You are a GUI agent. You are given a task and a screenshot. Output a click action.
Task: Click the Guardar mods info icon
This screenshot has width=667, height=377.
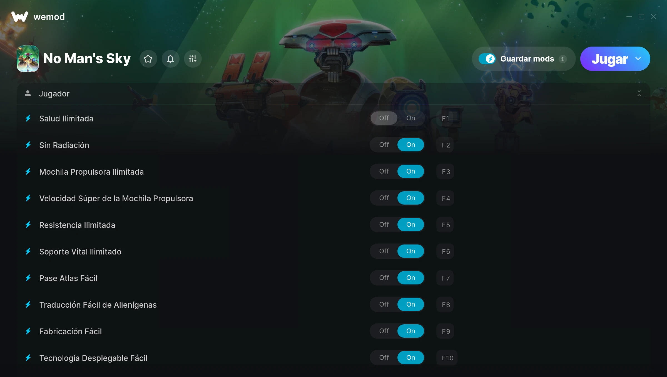click(x=563, y=59)
